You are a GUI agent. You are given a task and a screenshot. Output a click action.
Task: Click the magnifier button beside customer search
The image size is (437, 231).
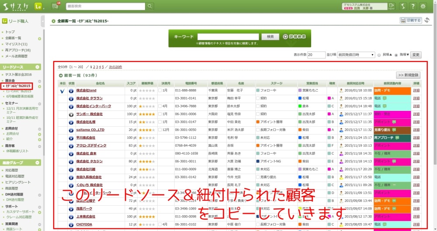150,6
